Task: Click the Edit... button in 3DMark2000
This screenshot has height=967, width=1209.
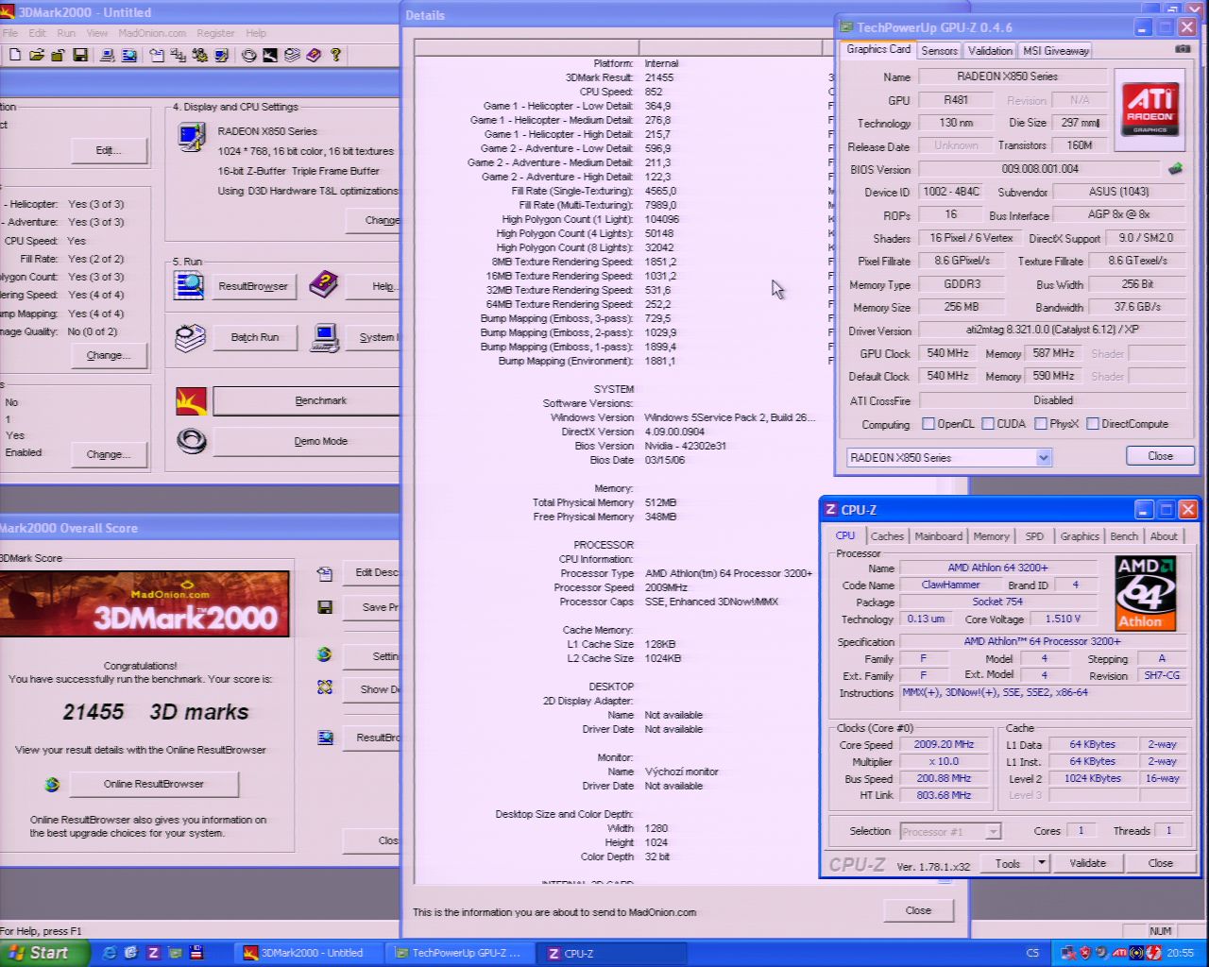Action: (109, 150)
